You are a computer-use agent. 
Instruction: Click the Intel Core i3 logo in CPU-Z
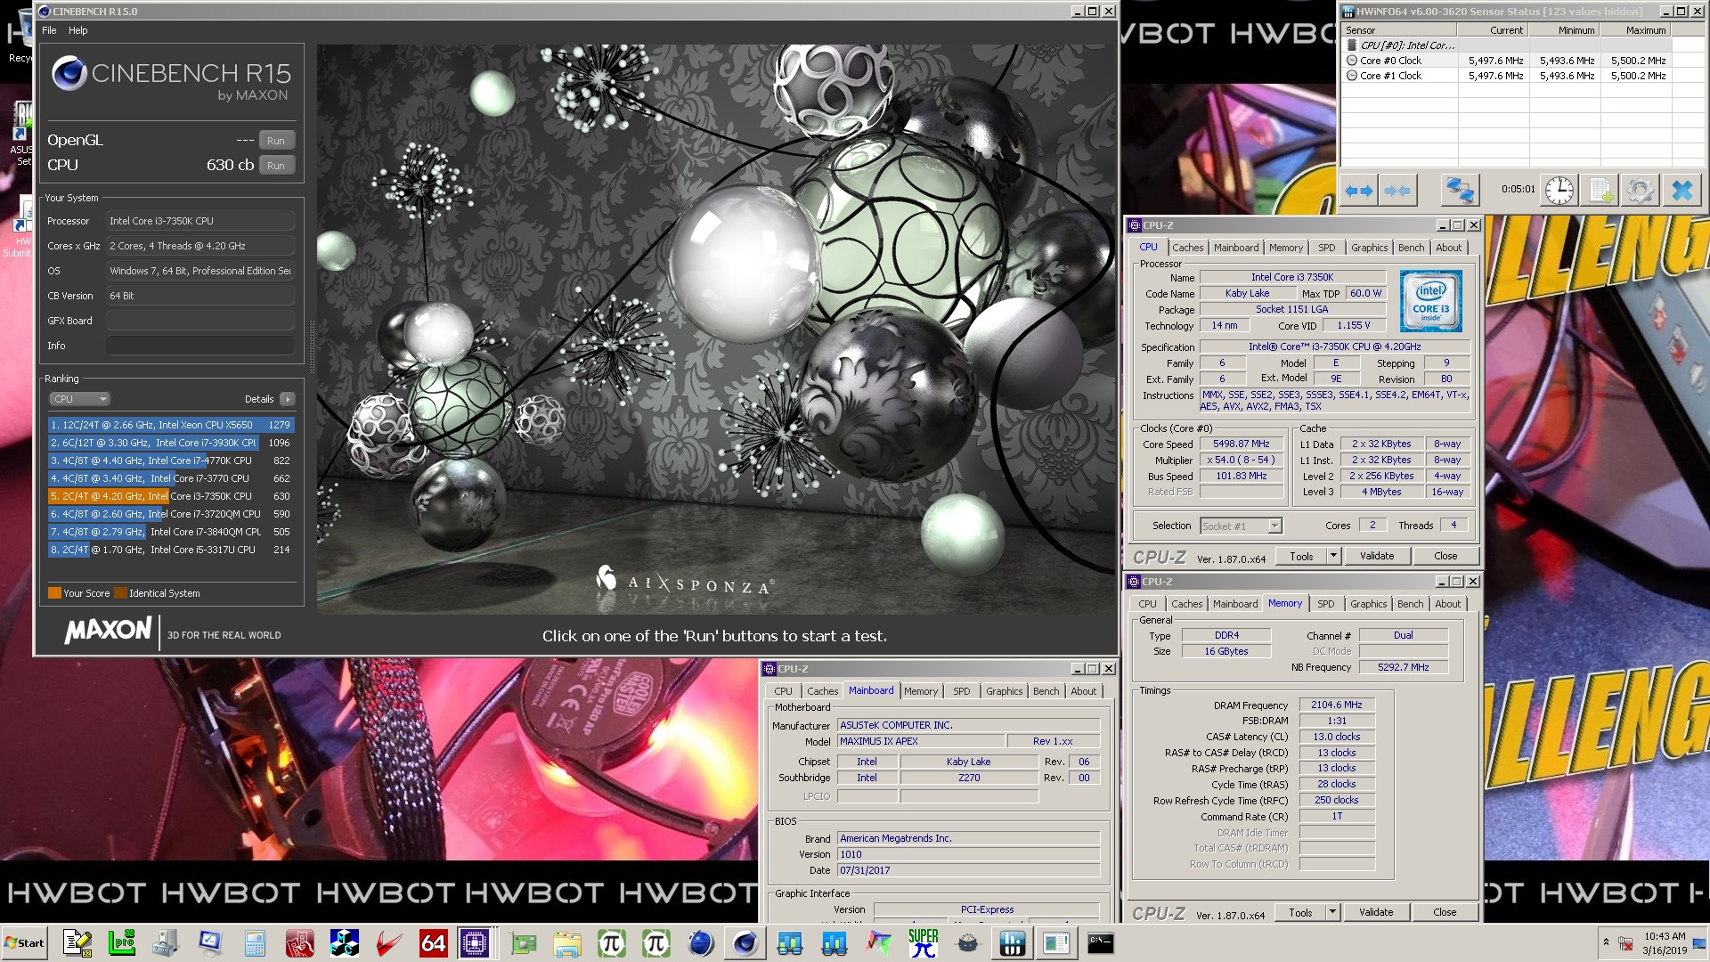[1430, 301]
